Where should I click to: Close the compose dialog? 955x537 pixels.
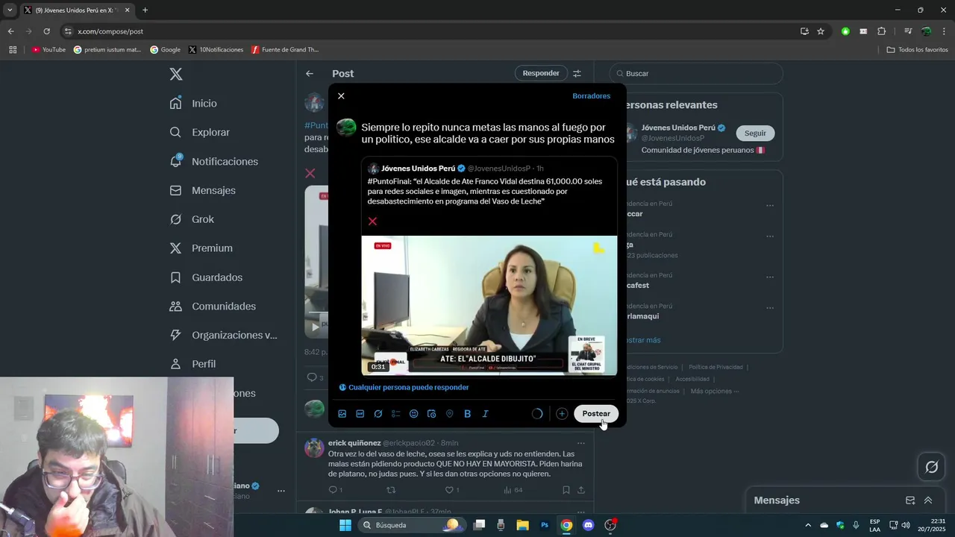point(341,96)
